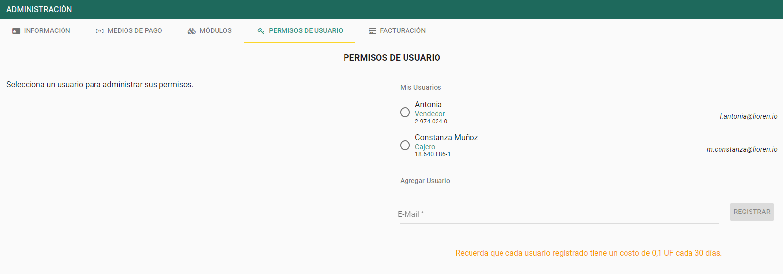Viewport: 783px width, 274px height.
Task: Click the Módulos cubes icon
Action: (x=191, y=31)
